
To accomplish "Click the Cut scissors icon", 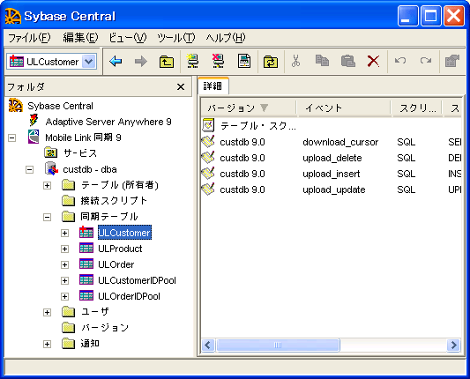I will [295, 61].
